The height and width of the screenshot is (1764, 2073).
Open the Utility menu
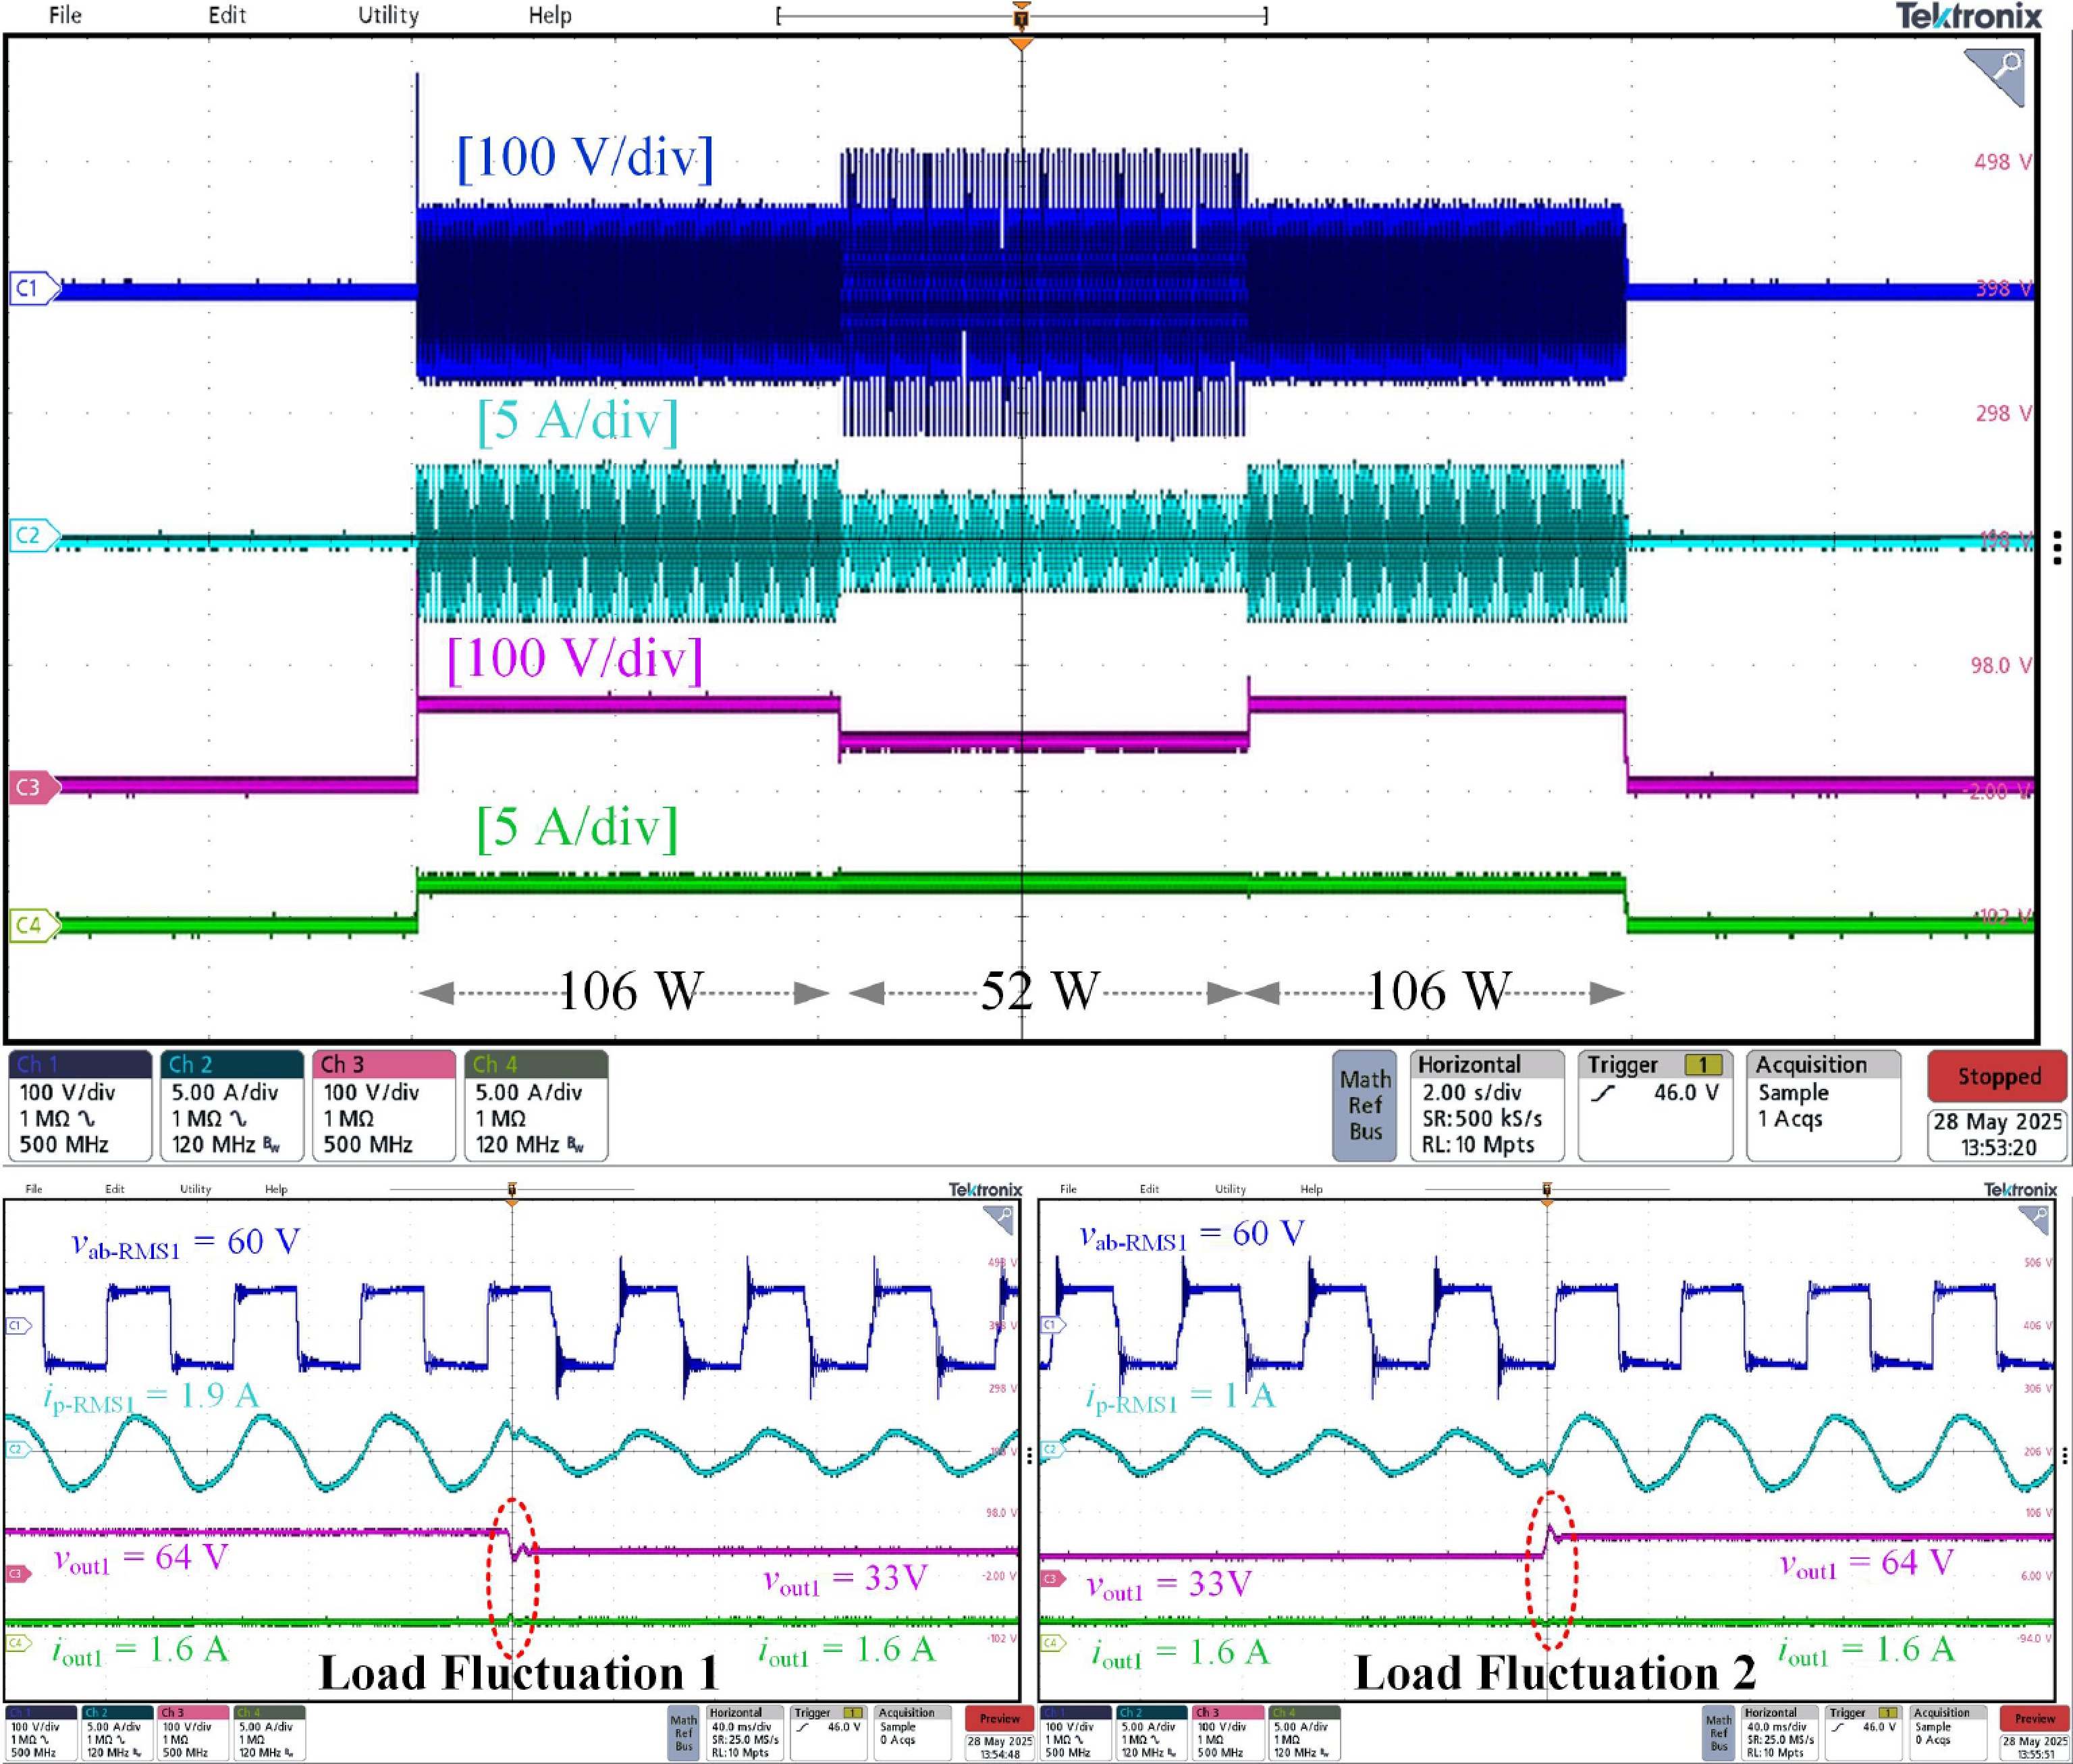coord(388,15)
